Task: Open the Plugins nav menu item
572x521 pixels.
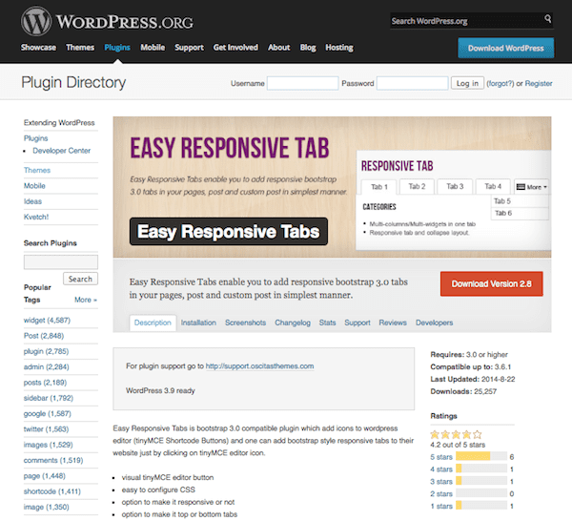Action: pos(118,47)
